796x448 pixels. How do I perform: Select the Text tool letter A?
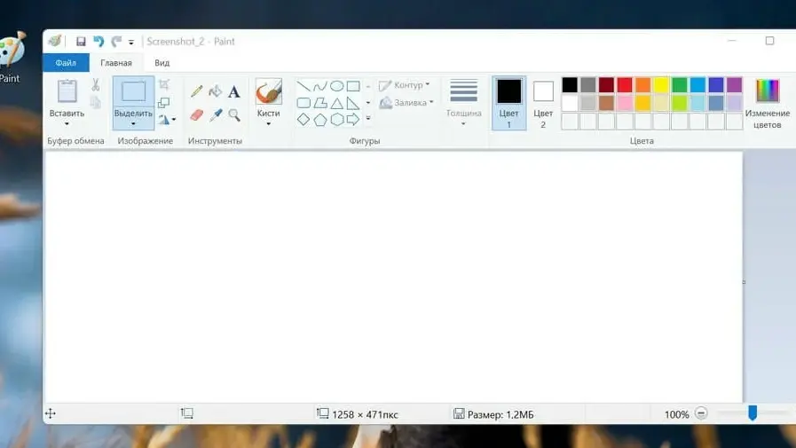(x=233, y=92)
